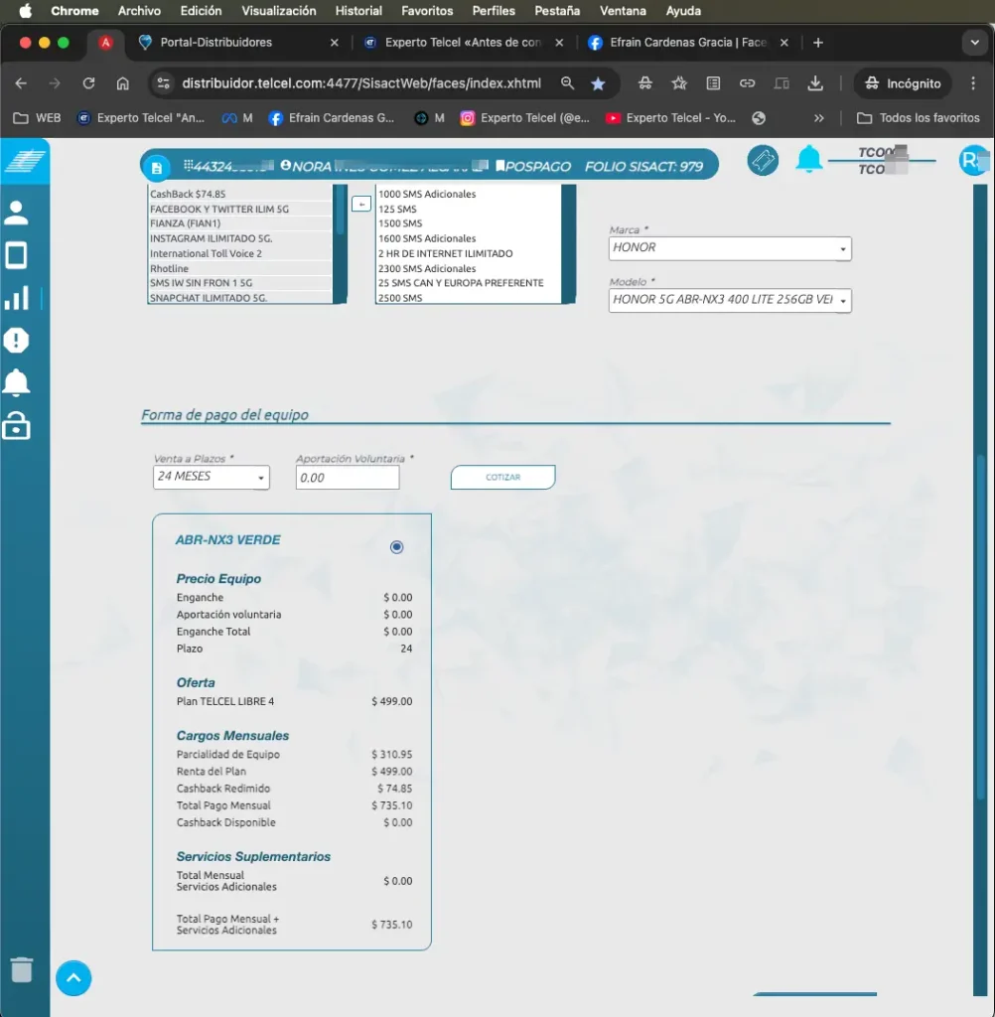Open Todos los favoritos folder
This screenshot has height=1017, width=995.
click(x=918, y=118)
